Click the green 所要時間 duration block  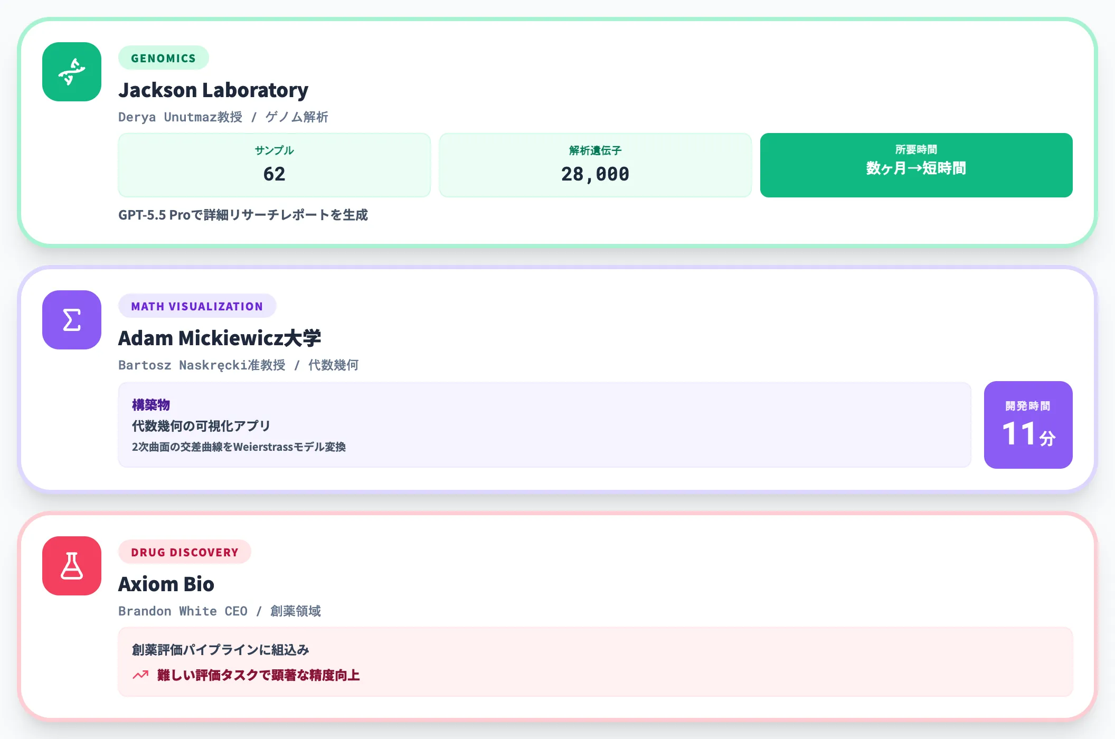point(915,165)
